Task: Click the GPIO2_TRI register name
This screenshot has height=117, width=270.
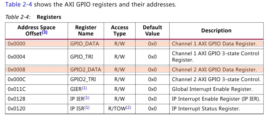Action: pos(83,79)
